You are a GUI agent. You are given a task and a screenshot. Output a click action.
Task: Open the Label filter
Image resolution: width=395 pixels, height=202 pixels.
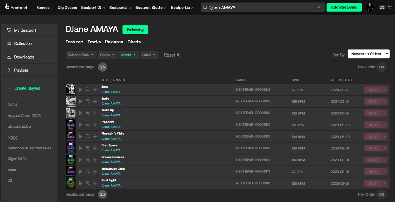(149, 55)
